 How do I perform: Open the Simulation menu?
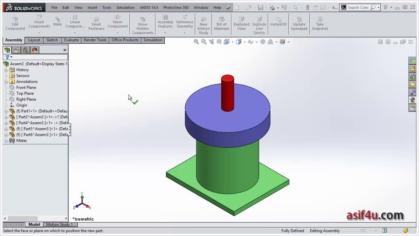tap(125, 8)
